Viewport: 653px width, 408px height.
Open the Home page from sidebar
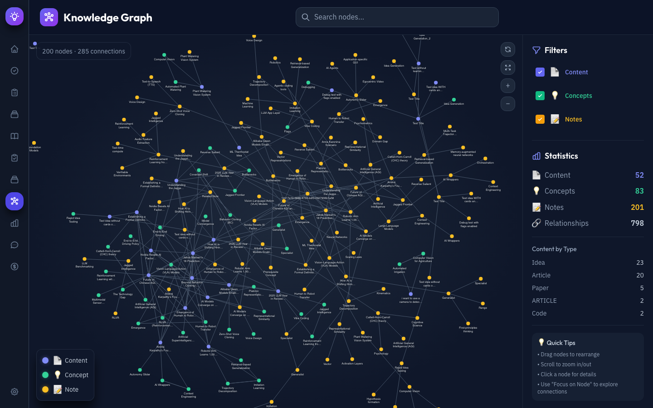point(15,49)
